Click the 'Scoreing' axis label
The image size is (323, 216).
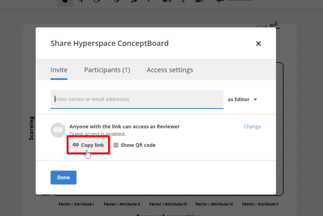tap(32, 128)
